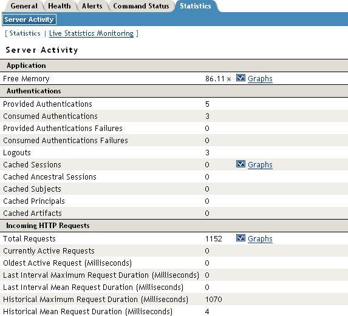The image size is (348, 316).
Task: Click the 1070 historical maximum value
Action: (214, 300)
